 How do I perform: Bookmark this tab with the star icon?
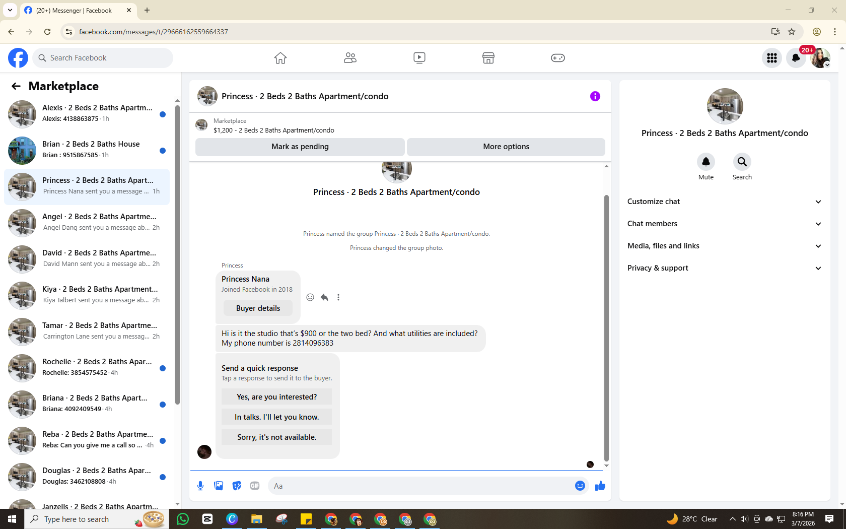click(792, 32)
